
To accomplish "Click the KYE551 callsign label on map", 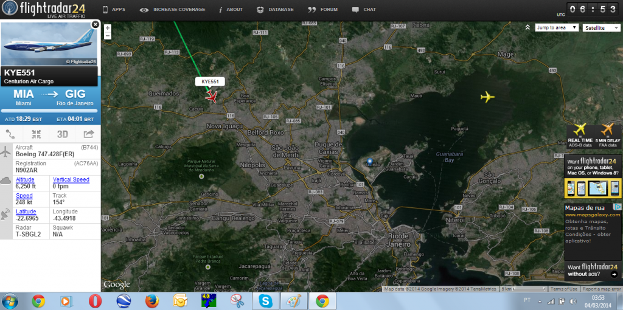I will click(210, 82).
